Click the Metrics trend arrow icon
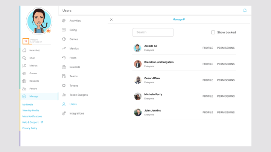 pyautogui.click(x=64, y=48)
